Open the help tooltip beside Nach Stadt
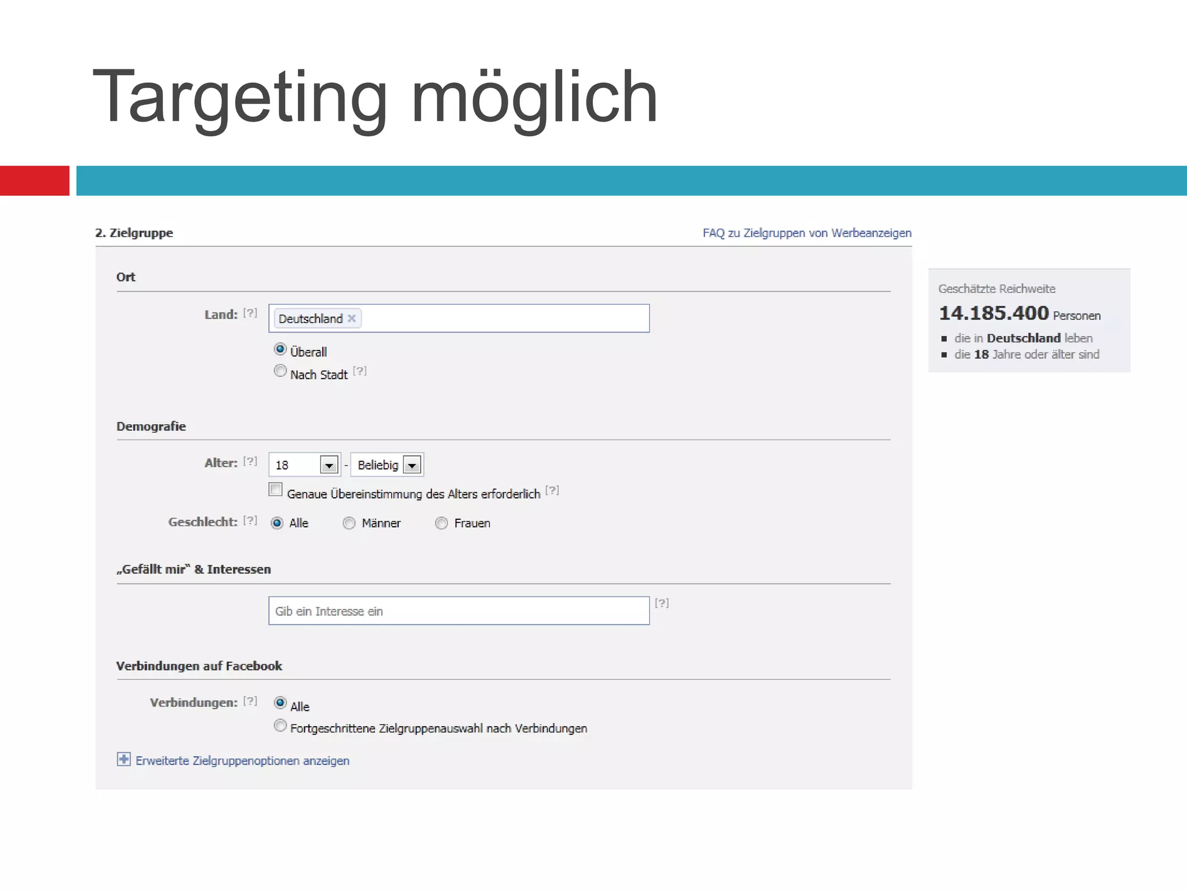This screenshot has height=890, width=1187. [360, 371]
